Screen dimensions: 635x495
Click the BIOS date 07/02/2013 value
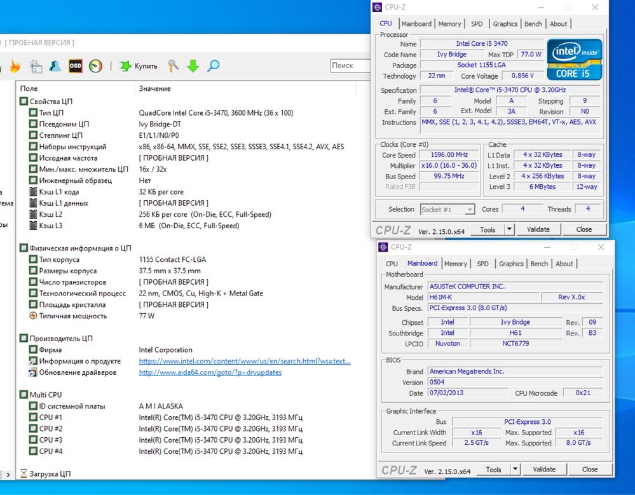point(468,393)
